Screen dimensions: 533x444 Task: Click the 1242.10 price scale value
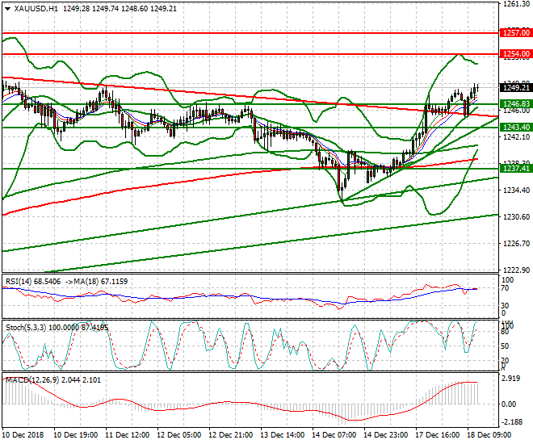[516, 136]
